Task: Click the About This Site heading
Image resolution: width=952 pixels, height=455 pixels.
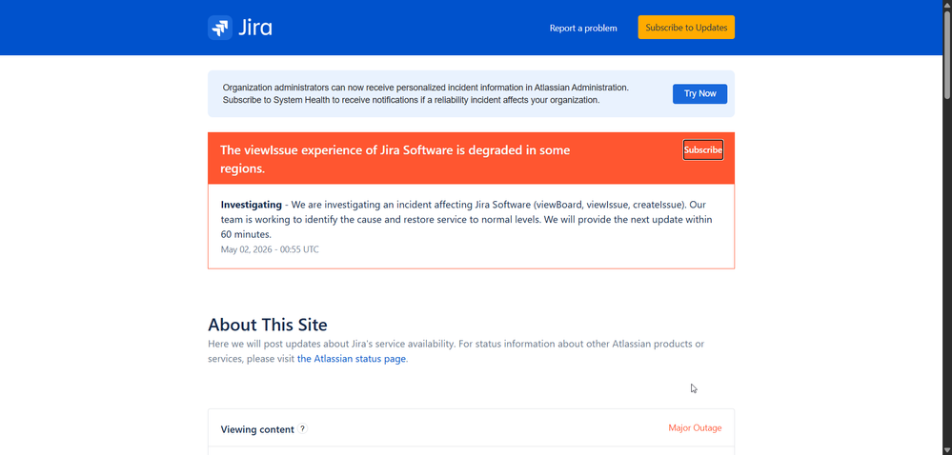Action: (267, 324)
